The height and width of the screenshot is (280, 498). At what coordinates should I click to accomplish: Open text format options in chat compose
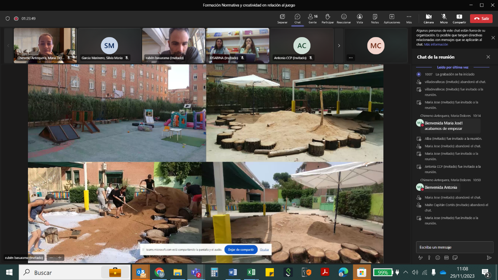point(421,258)
